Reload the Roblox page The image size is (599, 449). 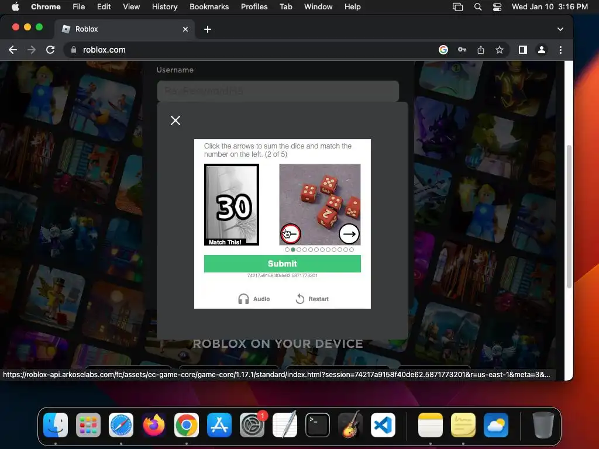click(x=50, y=50)
